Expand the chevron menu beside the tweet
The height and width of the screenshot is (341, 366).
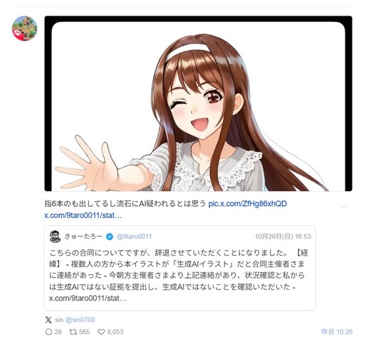coord(344,207)
